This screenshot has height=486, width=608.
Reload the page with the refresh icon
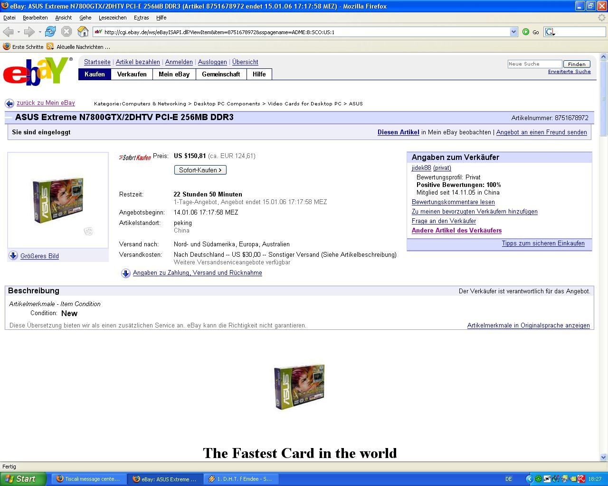[50, 32]
